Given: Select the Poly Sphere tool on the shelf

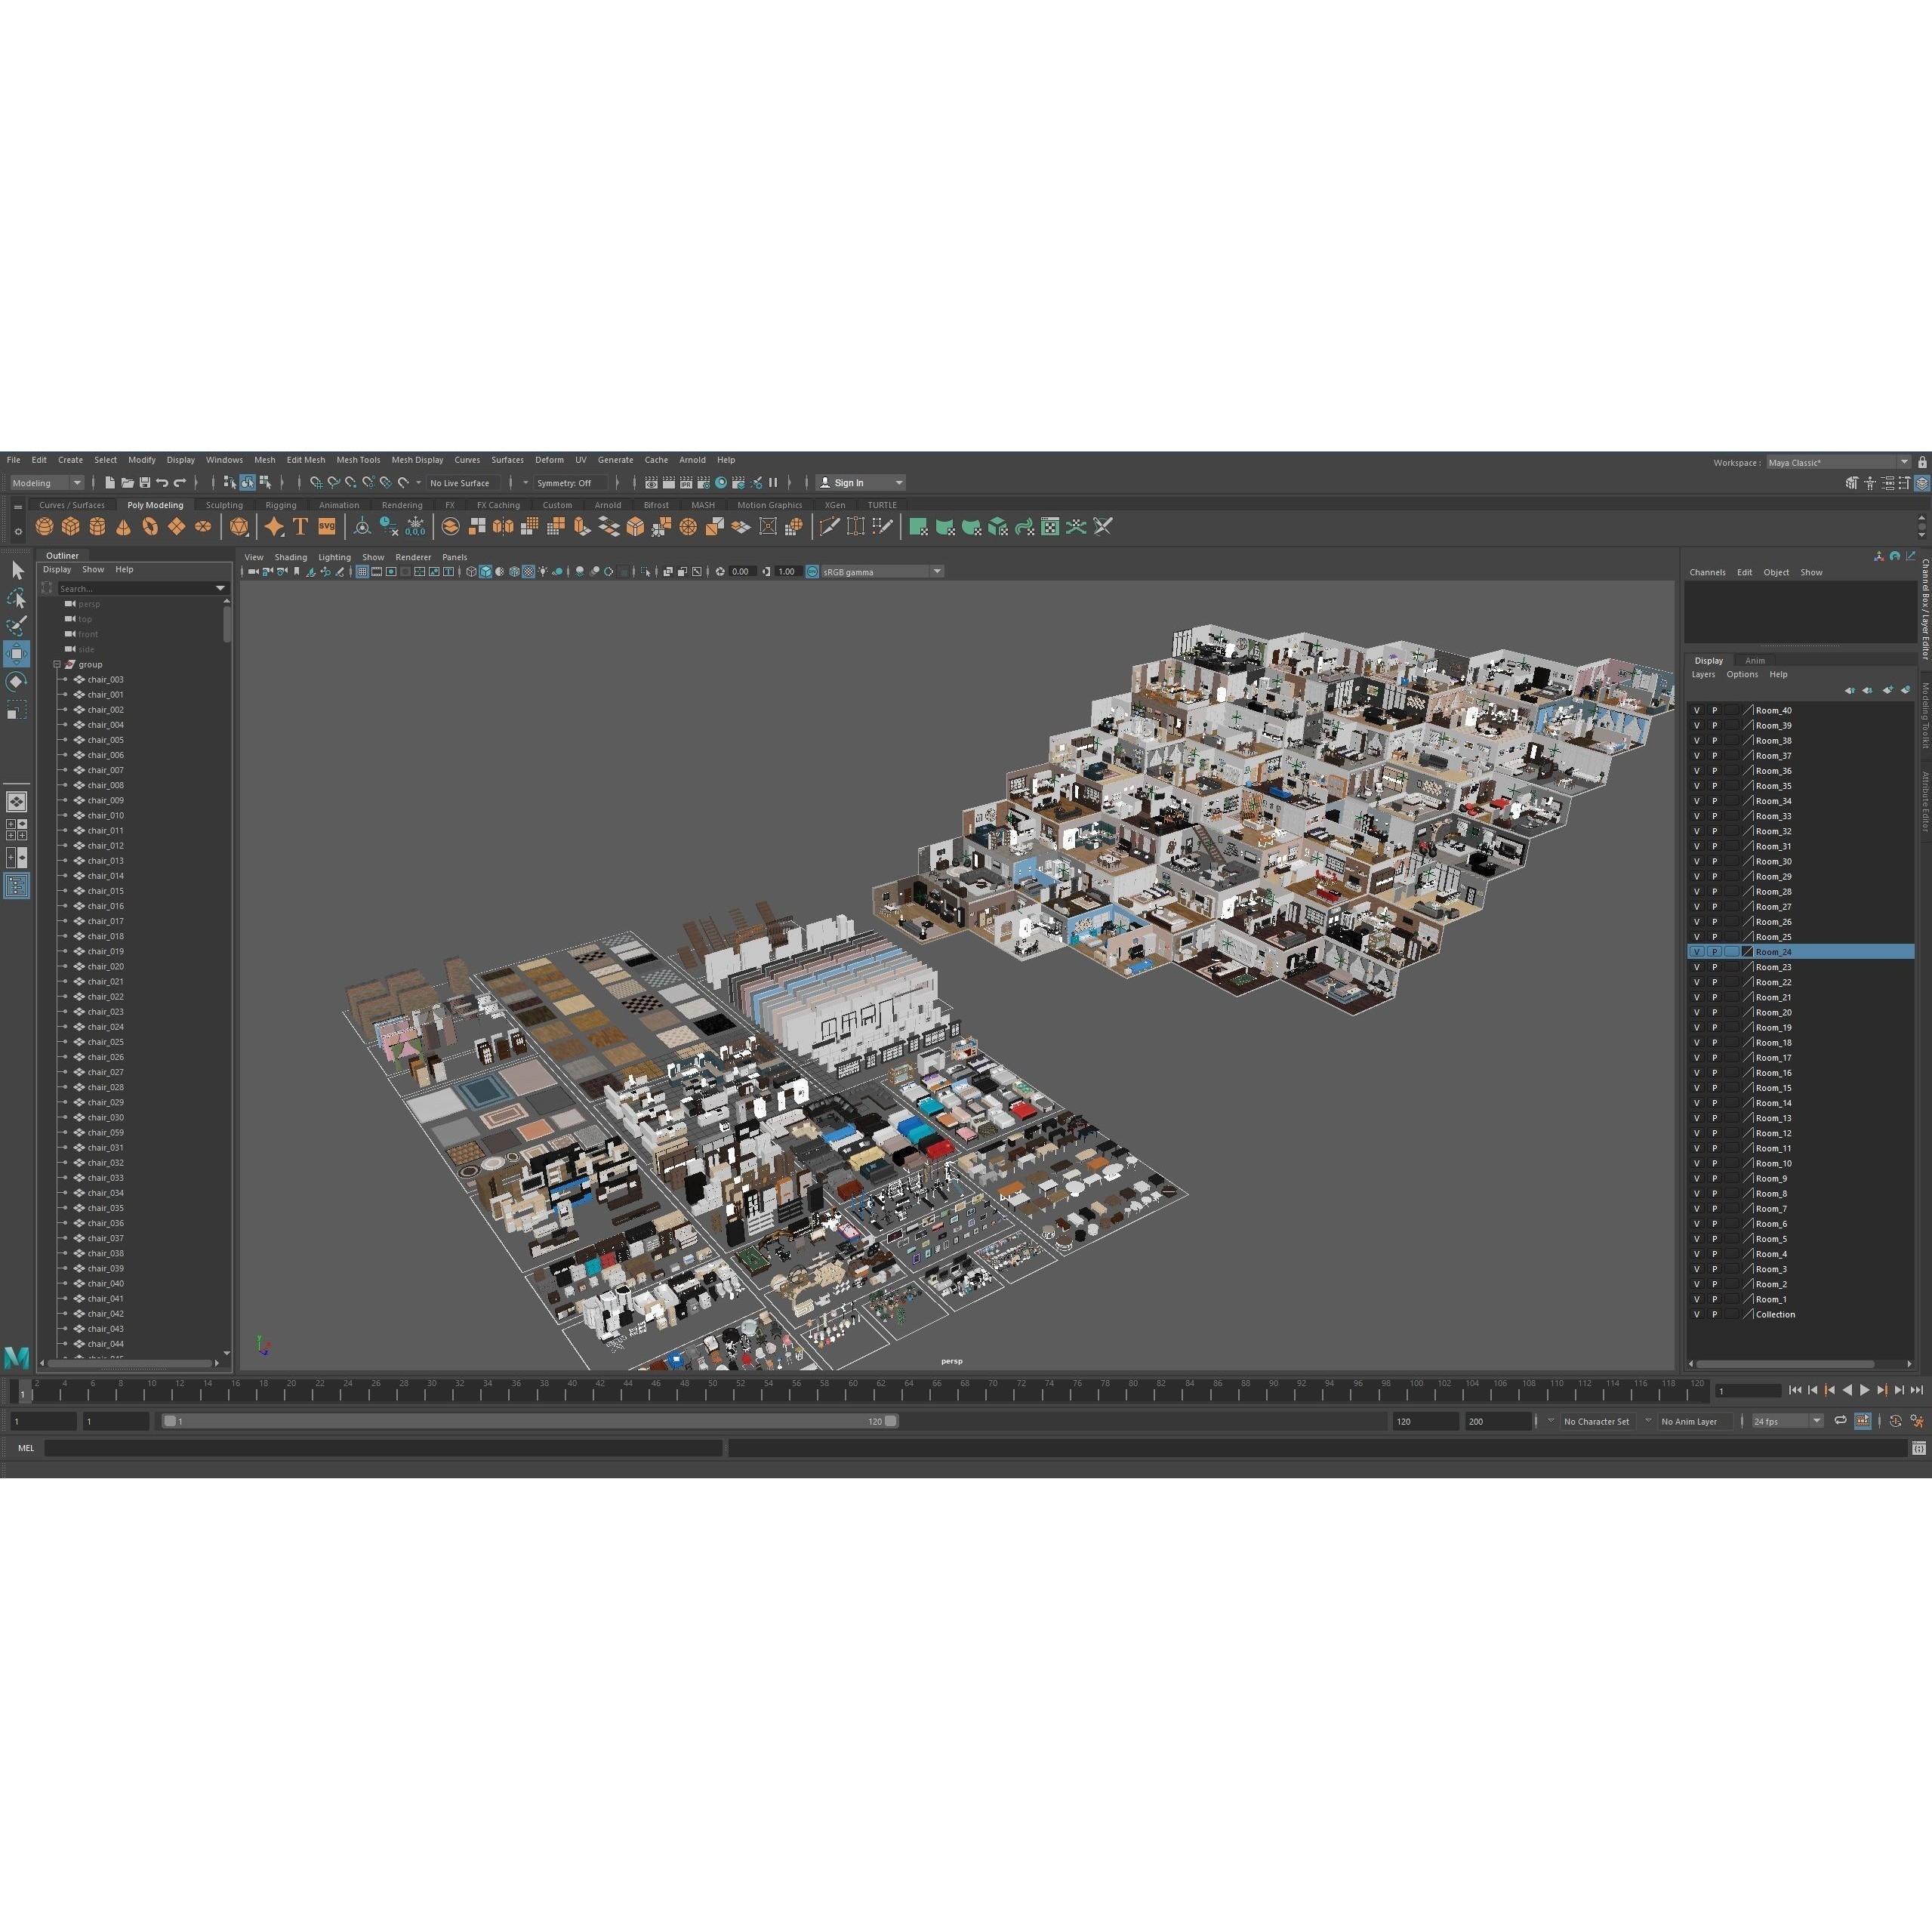Looking at the screenshot, I should pos(44,527).
